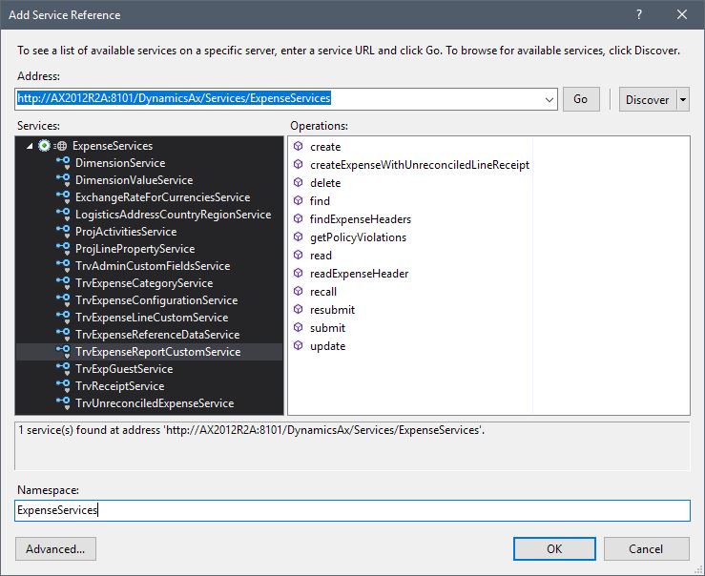Click the help question mark icon

(638, 15)
